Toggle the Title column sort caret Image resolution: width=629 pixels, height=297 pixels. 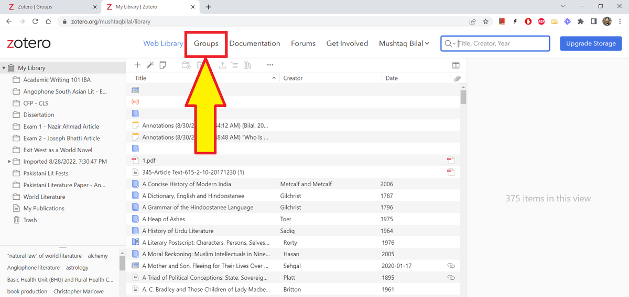274,78
